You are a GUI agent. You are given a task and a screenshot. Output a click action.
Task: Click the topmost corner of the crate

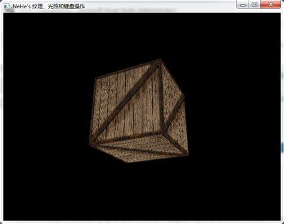click(160, 60)
